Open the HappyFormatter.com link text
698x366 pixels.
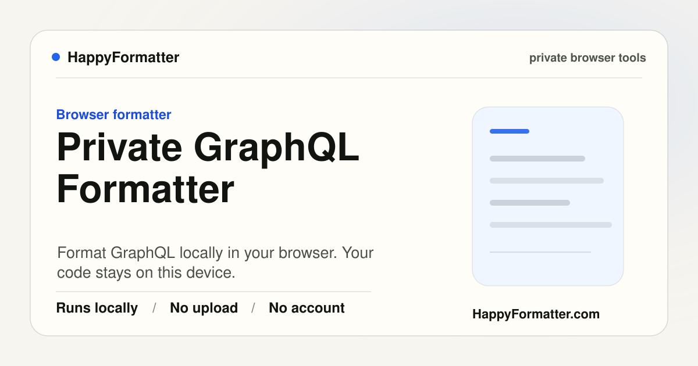point(536,314)
